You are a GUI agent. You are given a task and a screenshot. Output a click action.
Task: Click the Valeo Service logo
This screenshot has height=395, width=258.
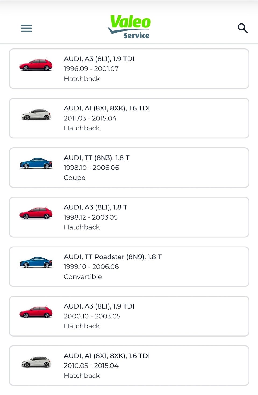pos(130,27)
